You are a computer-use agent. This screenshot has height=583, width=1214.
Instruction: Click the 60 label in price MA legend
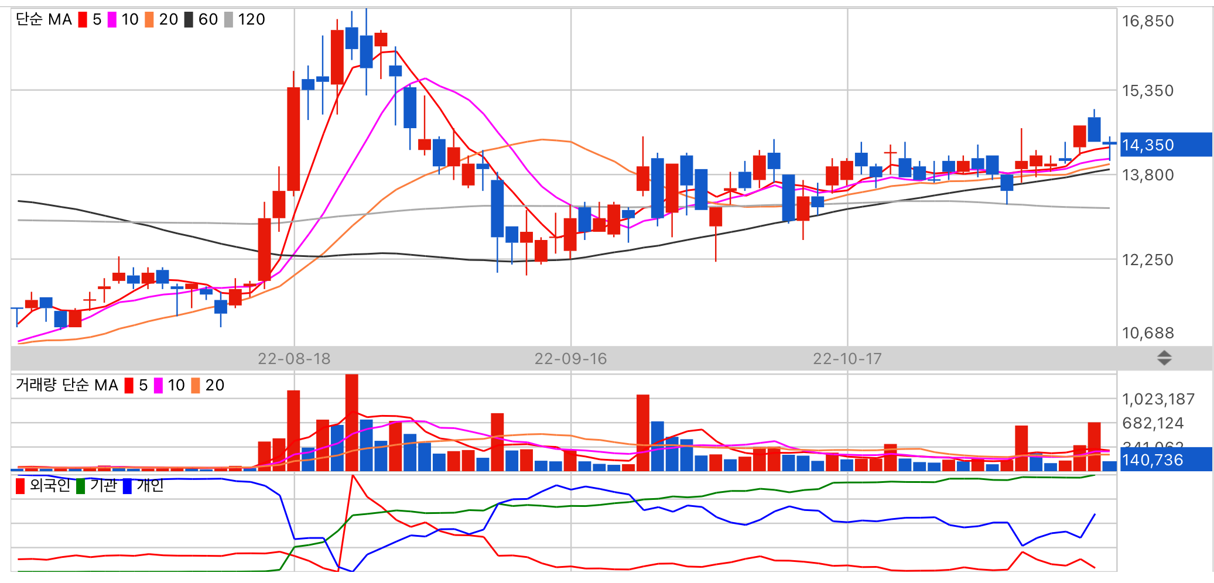coord(208,19)
